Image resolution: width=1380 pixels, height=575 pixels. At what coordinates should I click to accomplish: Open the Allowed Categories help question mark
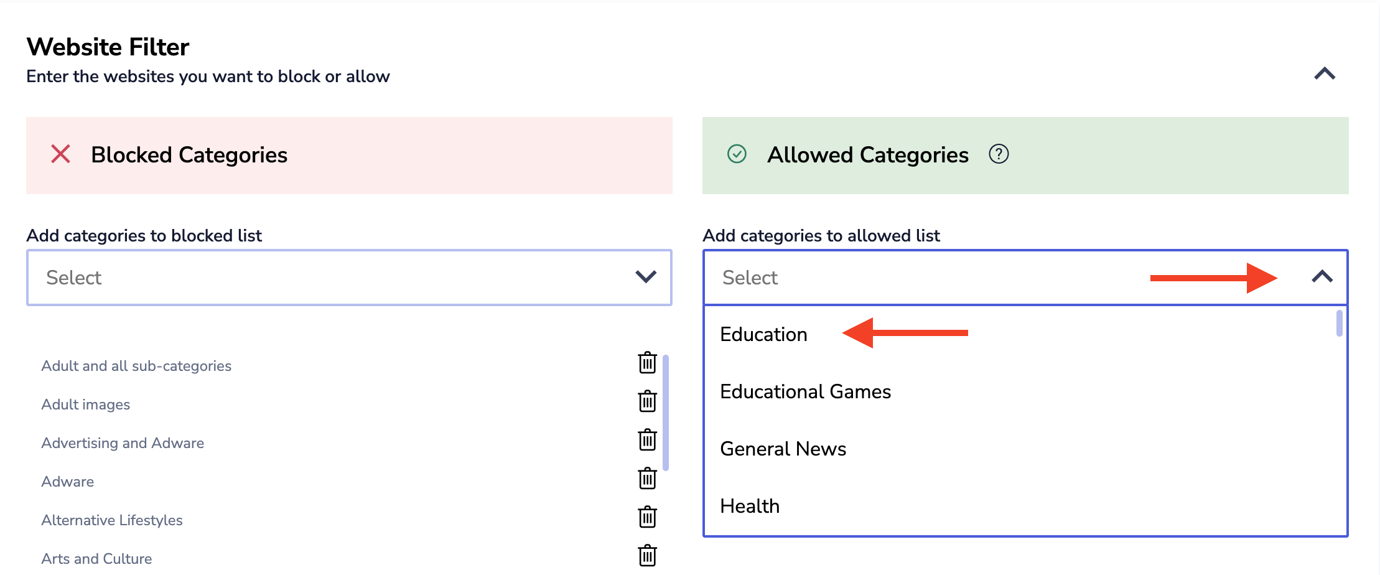tap(998, 154)
